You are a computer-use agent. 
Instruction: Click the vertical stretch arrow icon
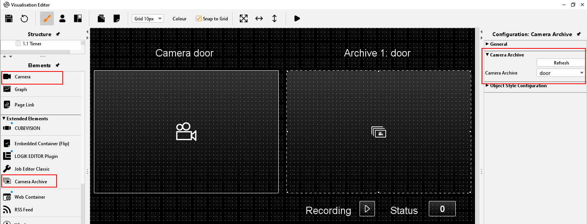coord(274,18)
